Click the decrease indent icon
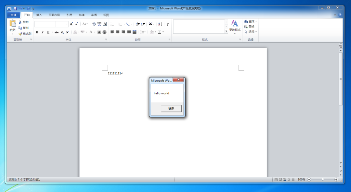Viewport: 351px width, 192px height. click(138, 24)
